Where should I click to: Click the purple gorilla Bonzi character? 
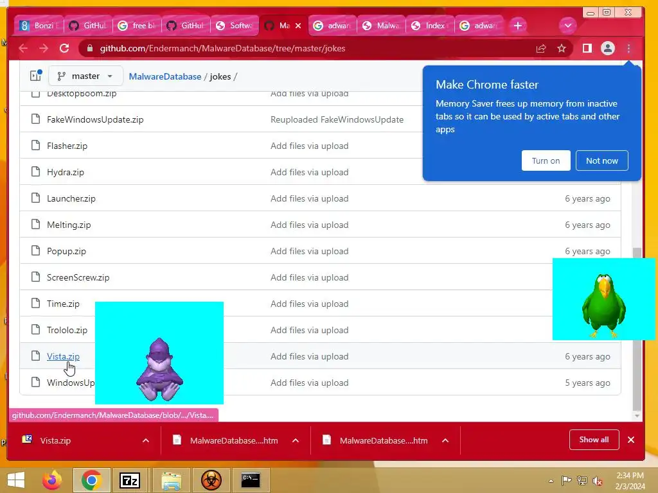point(159,370)
